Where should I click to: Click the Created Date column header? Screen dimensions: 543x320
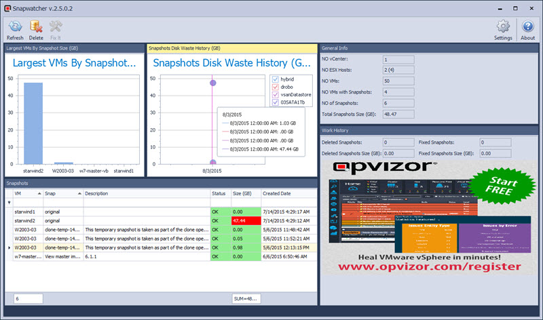pos(289,193)
